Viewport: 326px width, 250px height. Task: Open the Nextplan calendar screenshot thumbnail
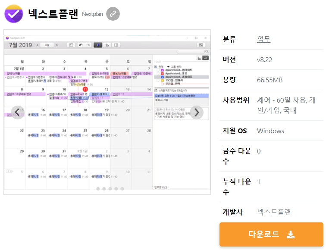tap(107, 112)
